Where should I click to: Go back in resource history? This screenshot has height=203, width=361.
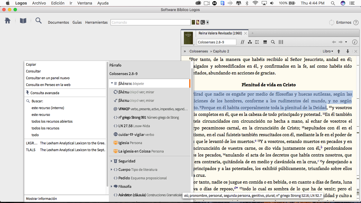click(x=334, y=42)
